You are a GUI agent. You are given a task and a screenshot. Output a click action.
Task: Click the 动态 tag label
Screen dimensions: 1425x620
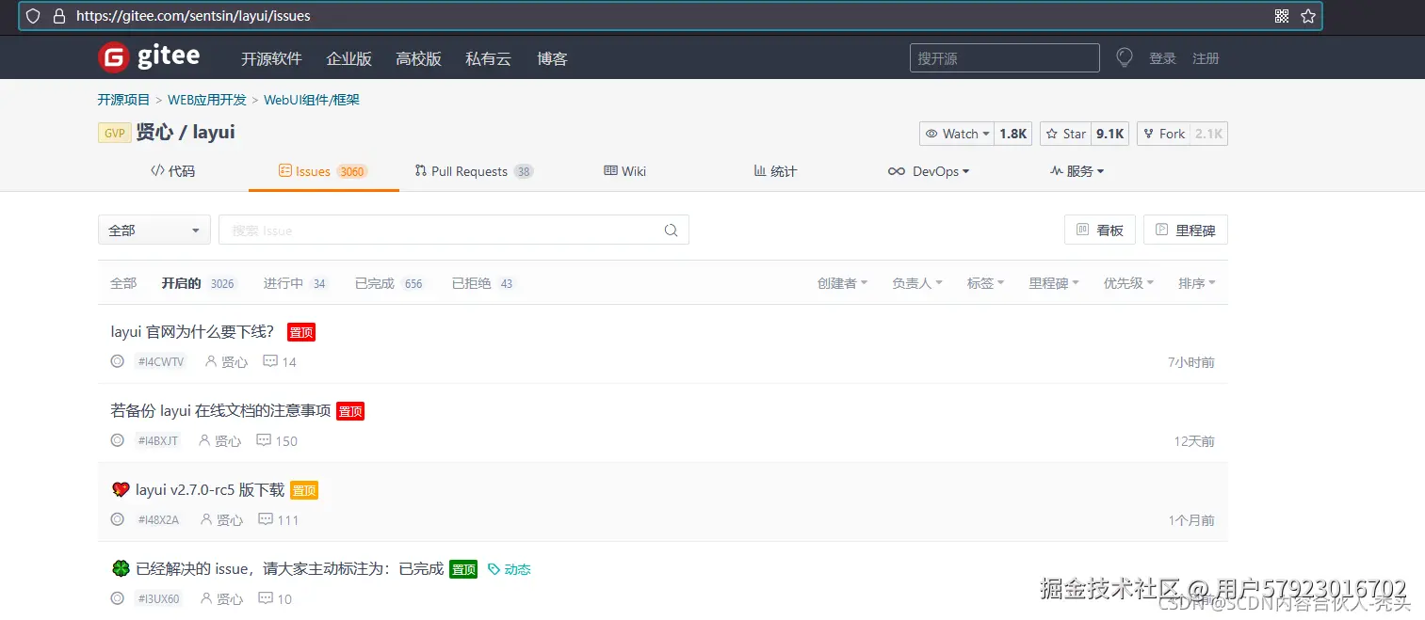click(x=510, y=569)
